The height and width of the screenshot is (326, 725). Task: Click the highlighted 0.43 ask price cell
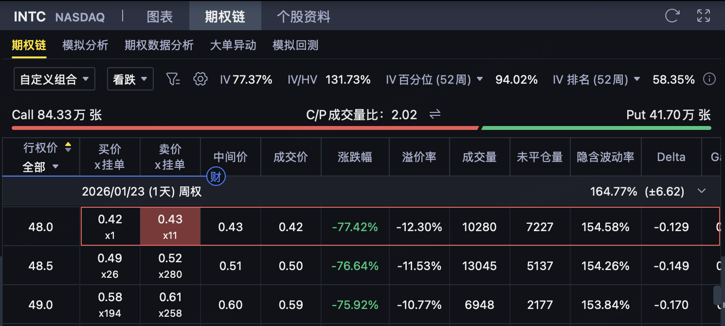(x=170, y=227)
